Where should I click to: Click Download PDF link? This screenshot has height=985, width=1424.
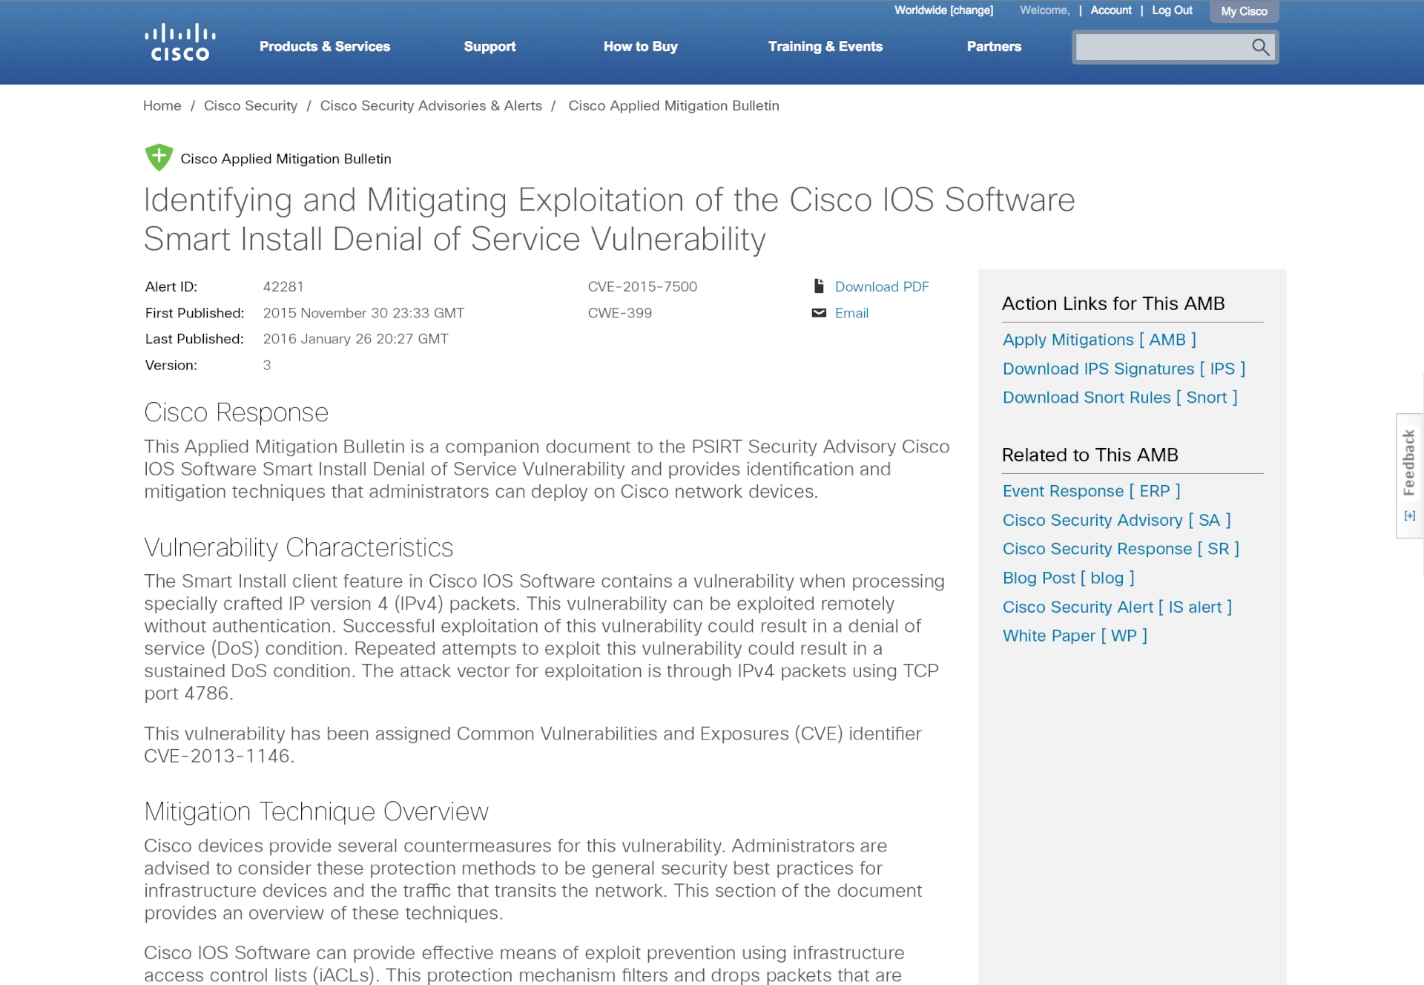(x=882, y=286)
